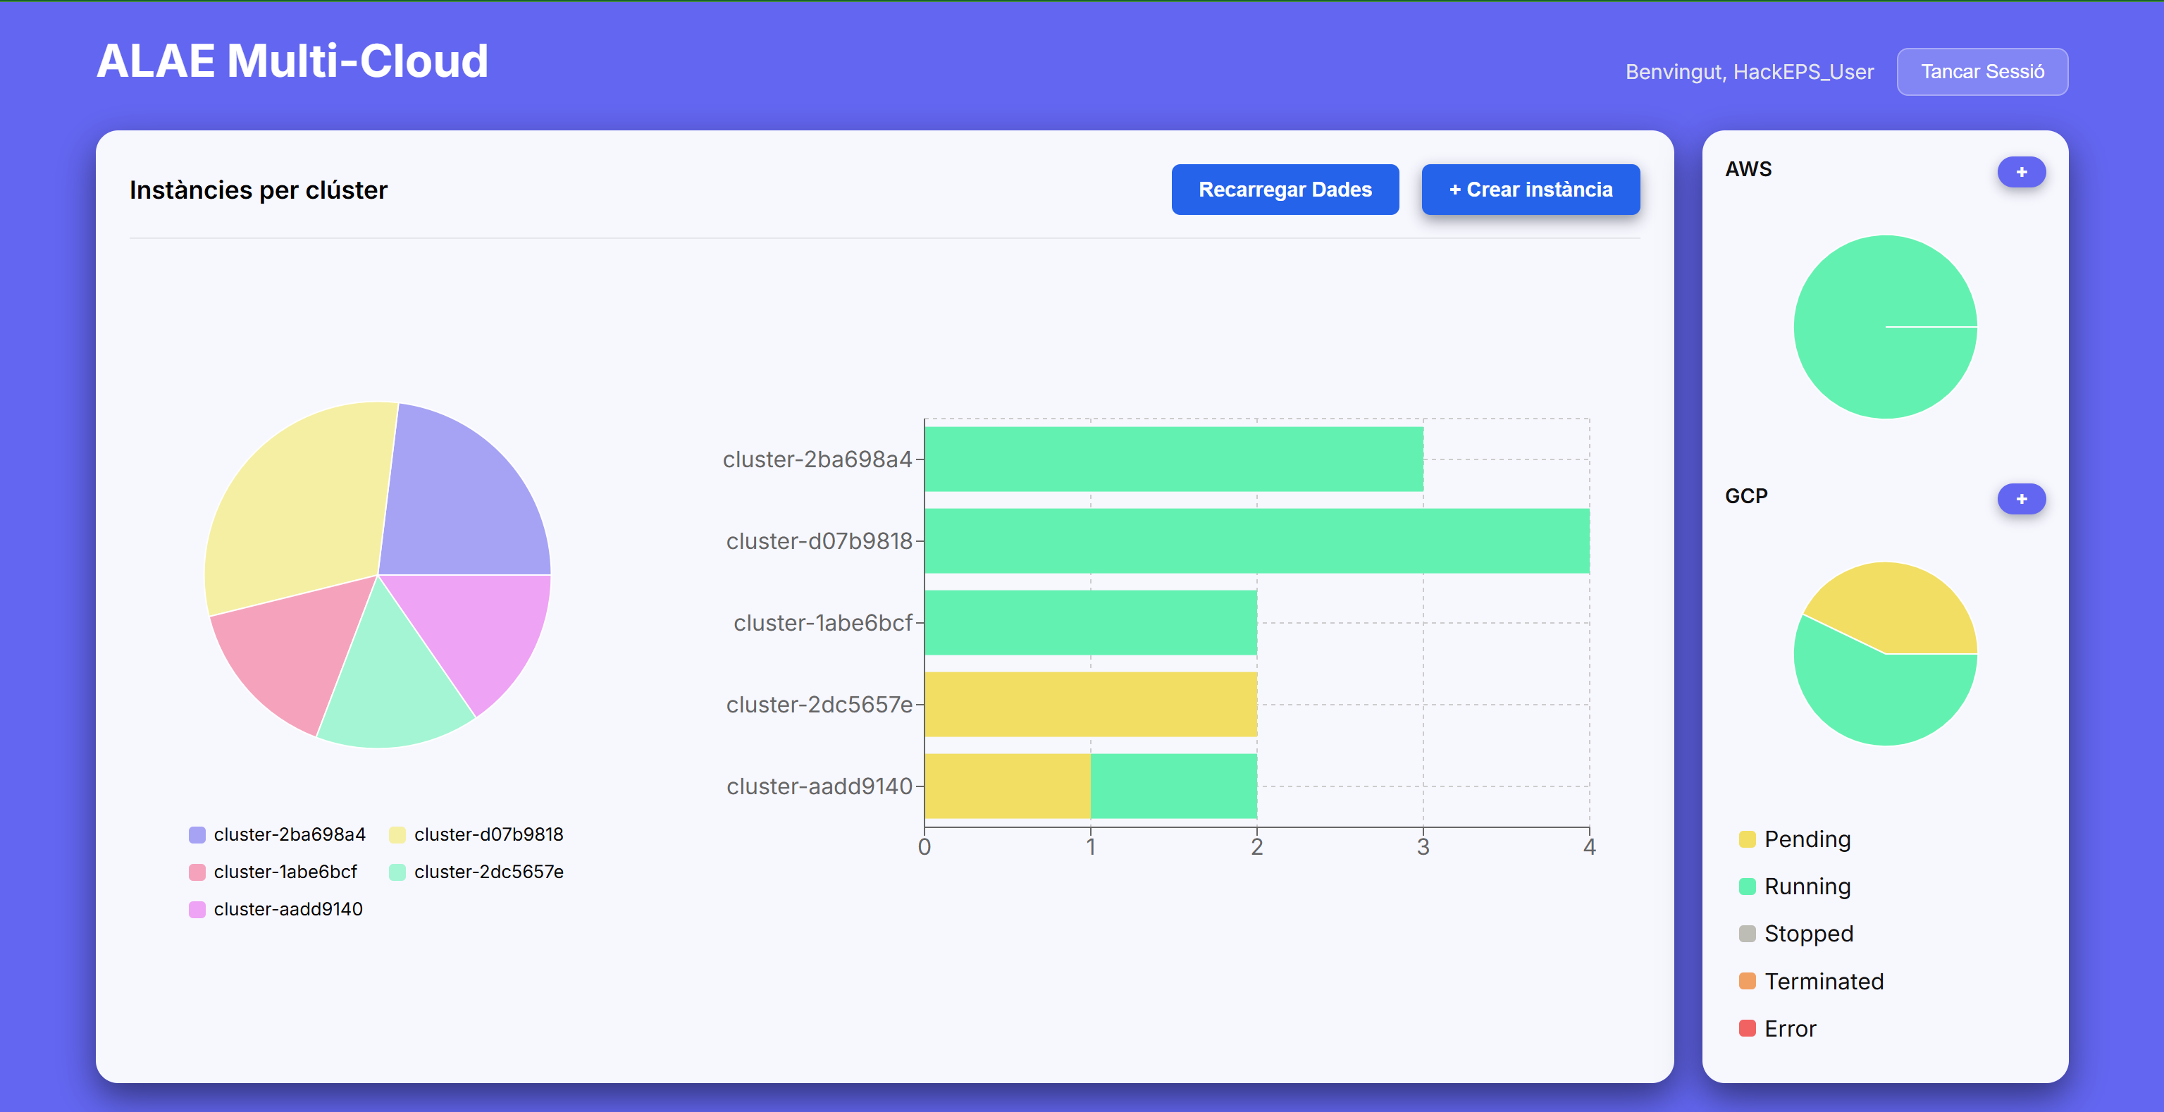Image resolution: width=2164 pixels, height=1112 pixels.
Task: Toggle cluster-2dc5657e legend swatch
Action: click(x=397, y=872)
